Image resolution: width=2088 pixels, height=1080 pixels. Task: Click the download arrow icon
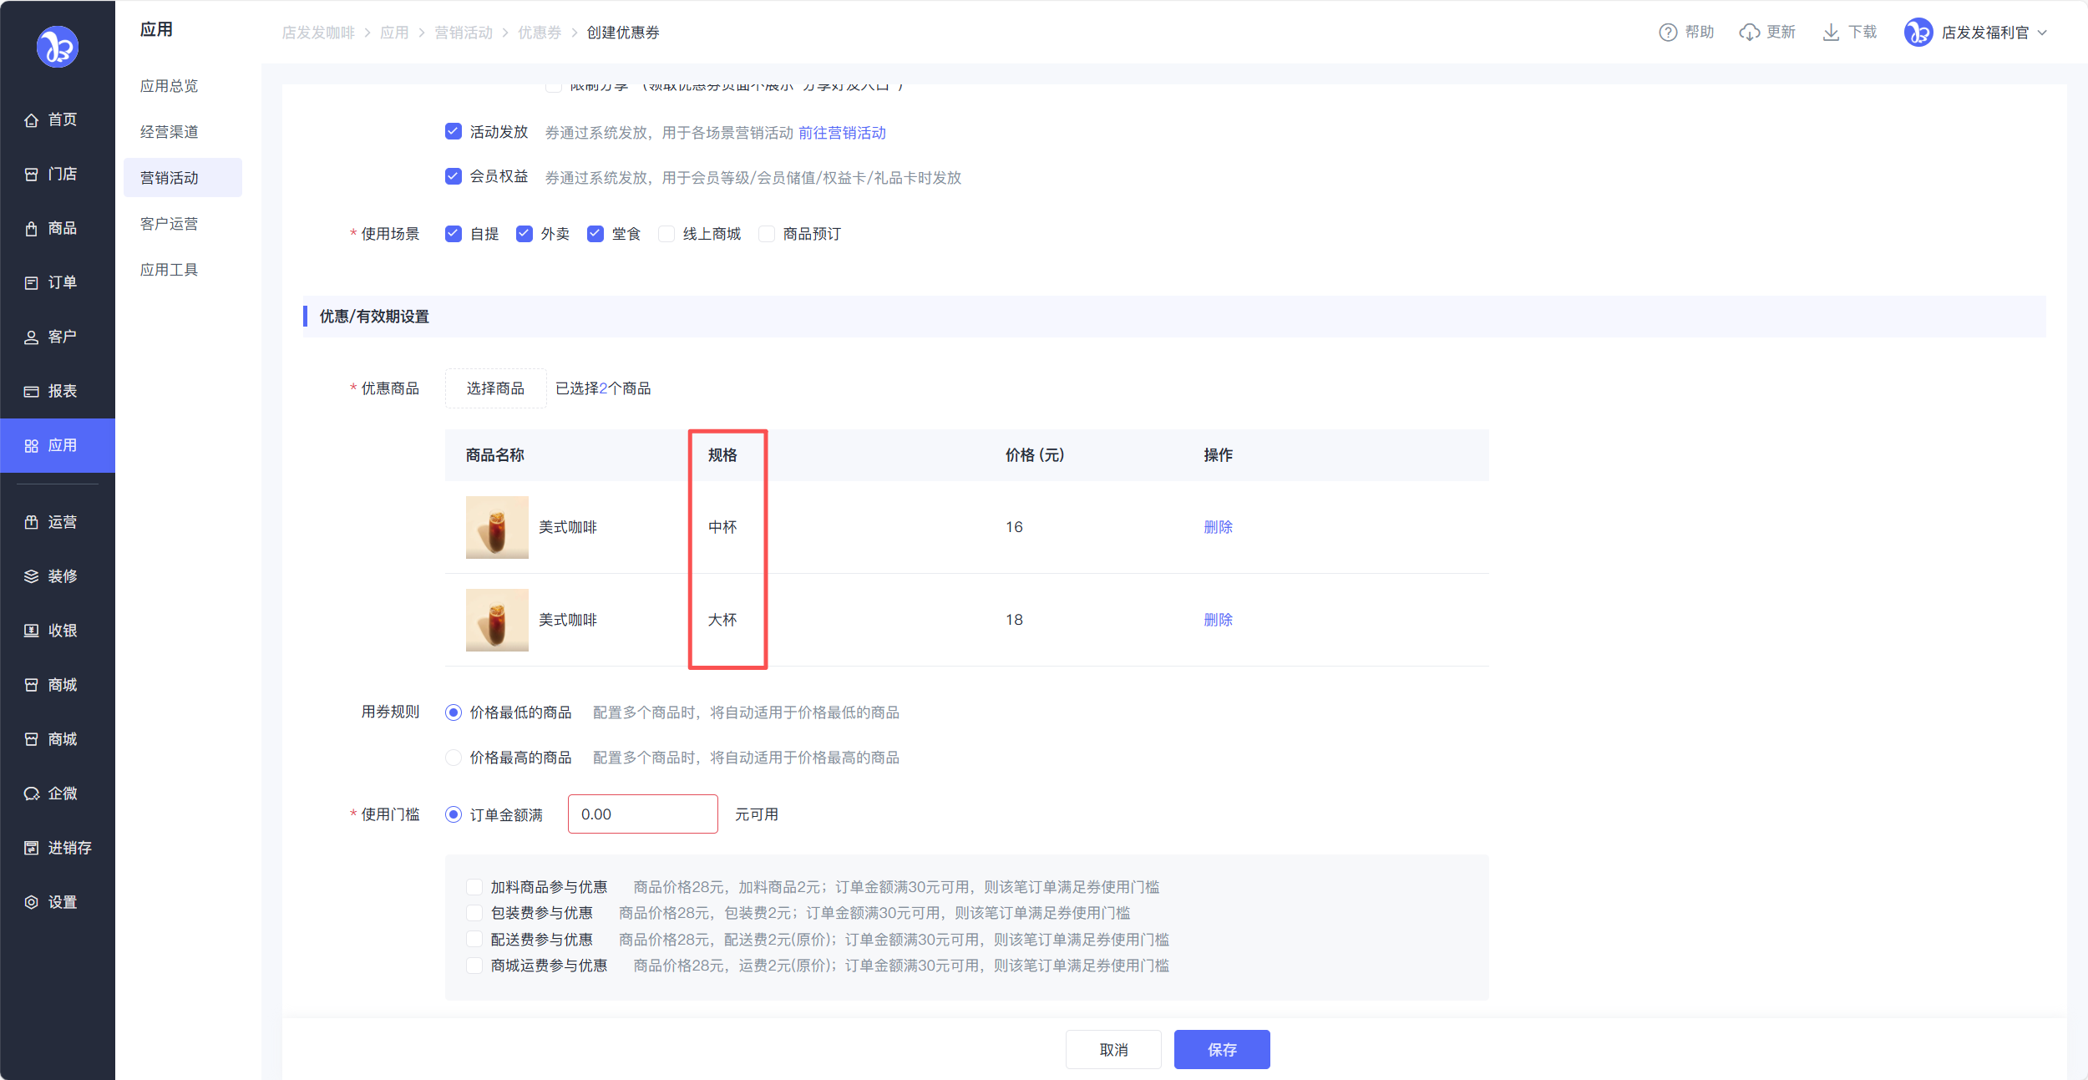pyautogui.click(x=1830, y=33)
